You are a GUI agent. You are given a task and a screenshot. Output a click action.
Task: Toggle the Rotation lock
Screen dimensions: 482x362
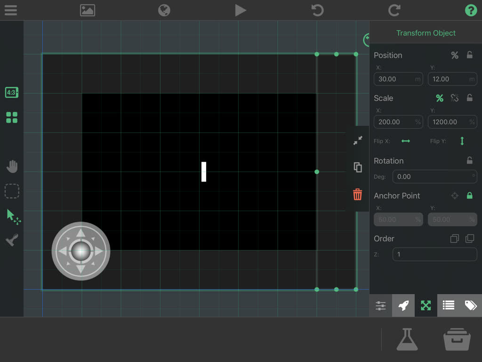pos(470,160)
